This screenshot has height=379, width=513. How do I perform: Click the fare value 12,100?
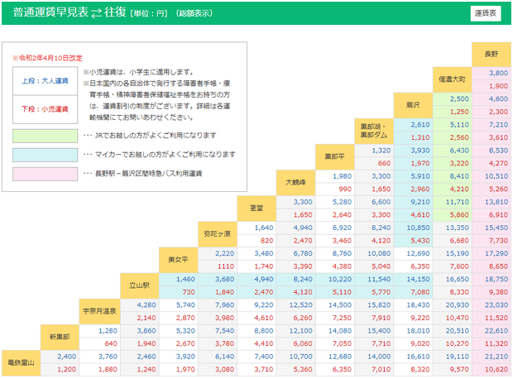[x=301, y=331]
